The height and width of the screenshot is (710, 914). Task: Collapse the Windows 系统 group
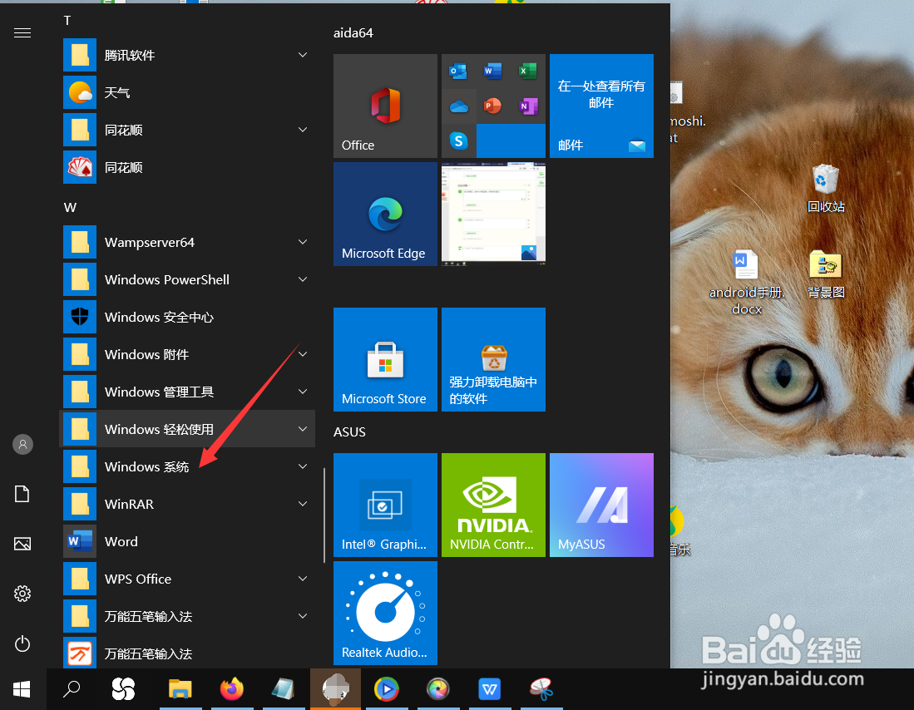pyautogui.click(x=303, y=466)
